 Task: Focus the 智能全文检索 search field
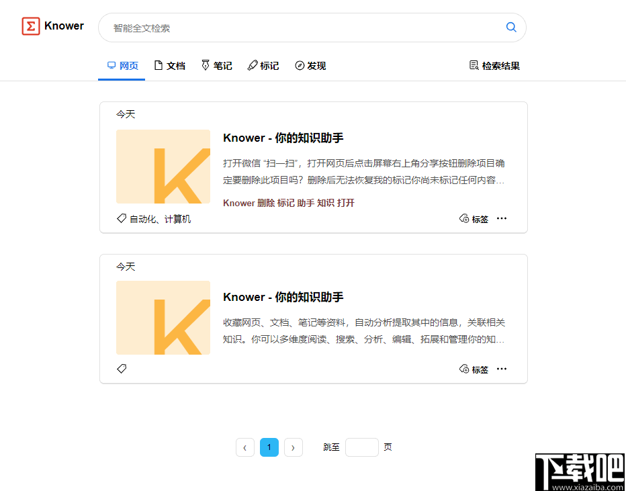point(312,28)
